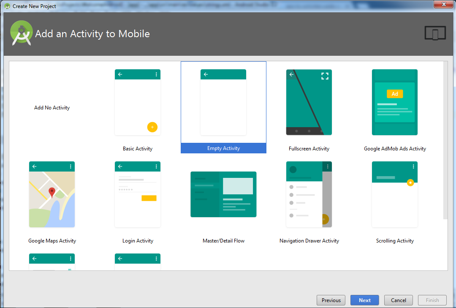Click the fullscreen expand icon in Fullscreen Activity
This screenshot has width=456, height=308.
(325, 76)
